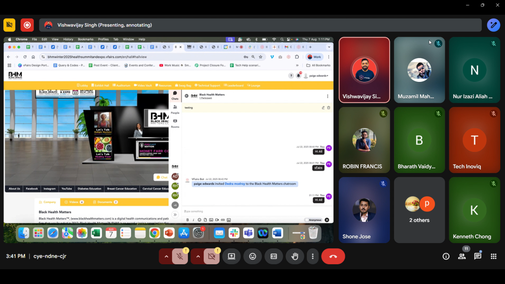Switch to the Videos tab
Image resolution: width=505 pixels, height=284 pixels.
tap(74, 202)
